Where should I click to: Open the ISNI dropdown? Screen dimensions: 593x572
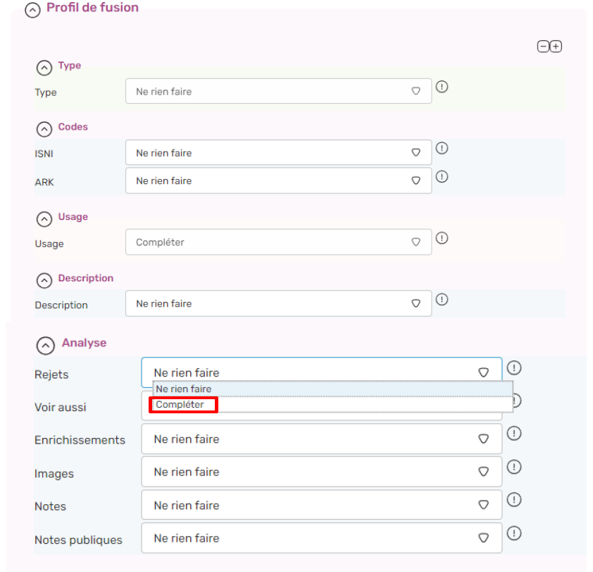(x=278, y=152)
